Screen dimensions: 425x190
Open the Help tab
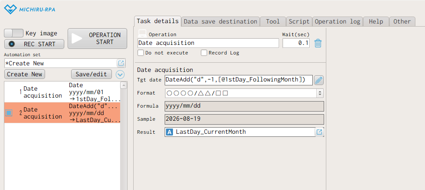(376, 21)
